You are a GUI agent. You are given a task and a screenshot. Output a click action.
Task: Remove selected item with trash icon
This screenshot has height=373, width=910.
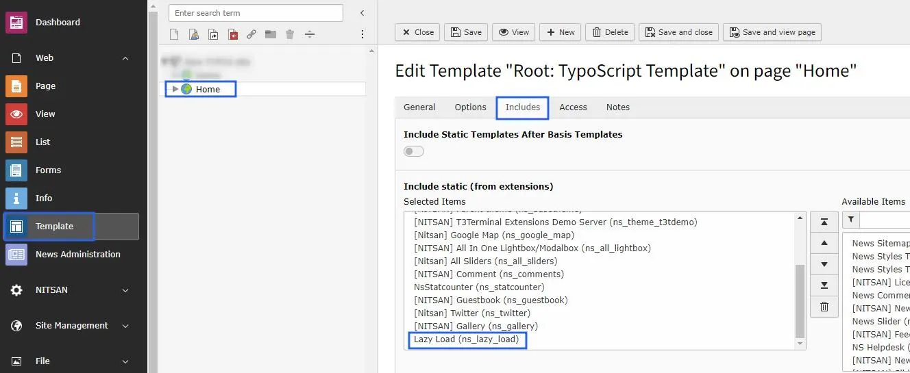coord(824,307)
